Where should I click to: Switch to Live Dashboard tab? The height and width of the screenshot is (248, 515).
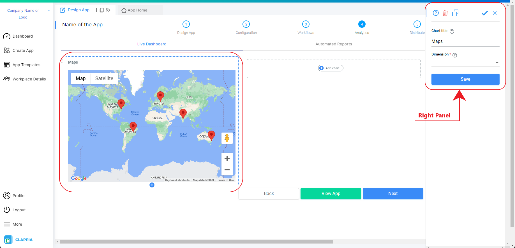[x=152, y=44]
